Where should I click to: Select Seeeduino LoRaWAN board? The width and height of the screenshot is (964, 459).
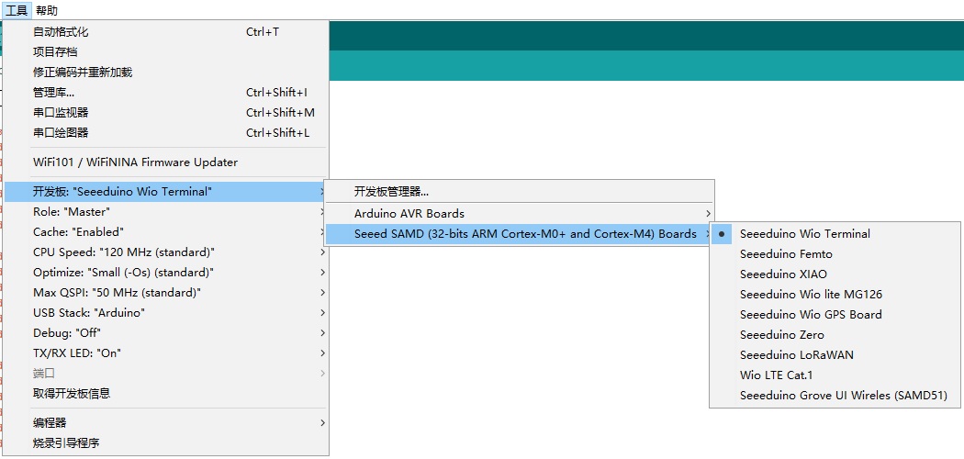point(835,355)
